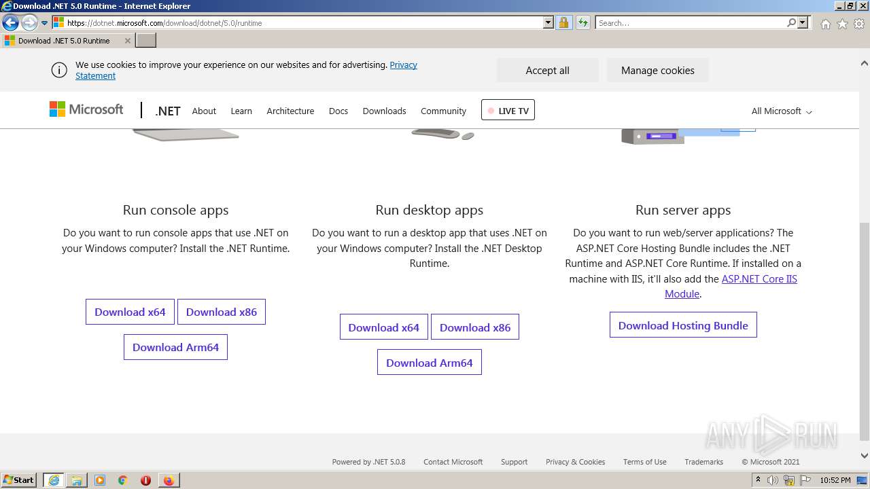Click the address bar URL field

[303, 22]
